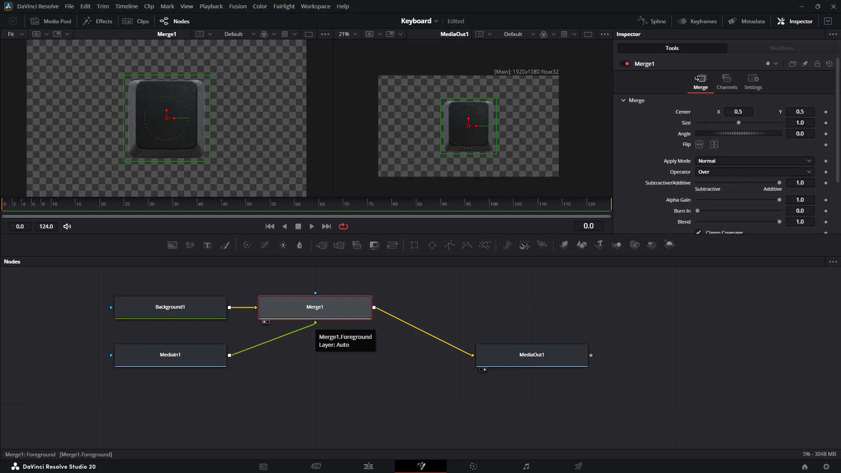
Task: Add a Color Corrector node from the toolbar
Action: [247, 245]
